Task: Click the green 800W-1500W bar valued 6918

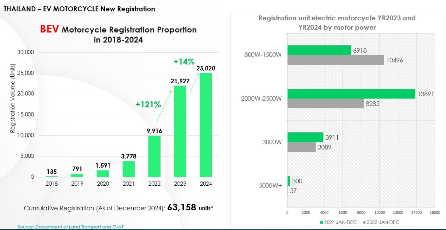Action: pyautogui.click(x=319, y=50)
